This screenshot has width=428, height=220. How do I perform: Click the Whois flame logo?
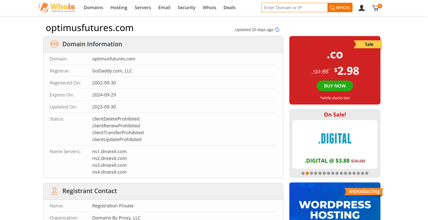coord(44,7)
